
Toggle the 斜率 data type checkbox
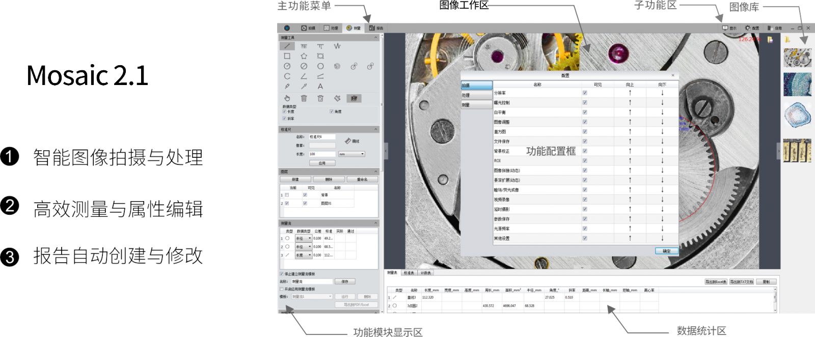click(284, 119)
